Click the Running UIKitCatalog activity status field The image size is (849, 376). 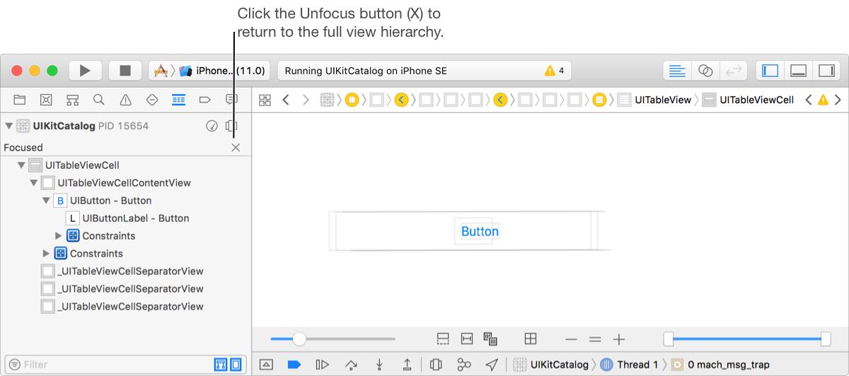click(x=424, y=71)
